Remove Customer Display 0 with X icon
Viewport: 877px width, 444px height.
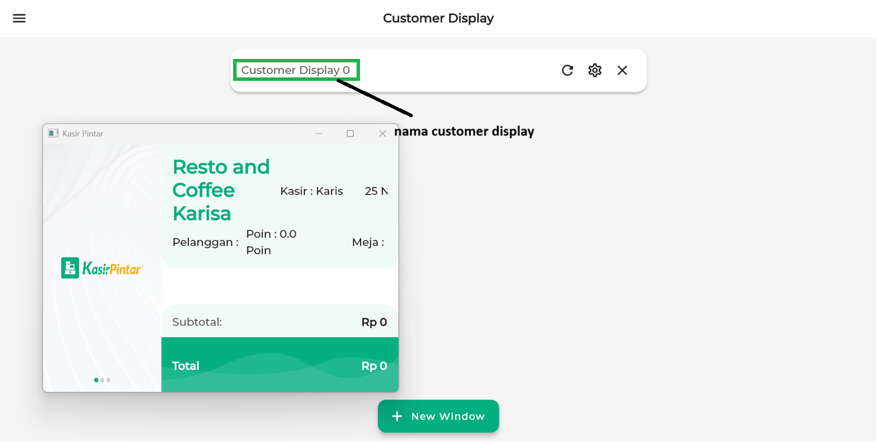point(622,70)
